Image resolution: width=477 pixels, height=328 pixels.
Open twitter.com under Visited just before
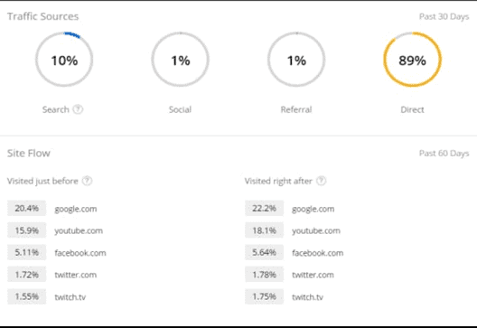(x=76, y=275)
